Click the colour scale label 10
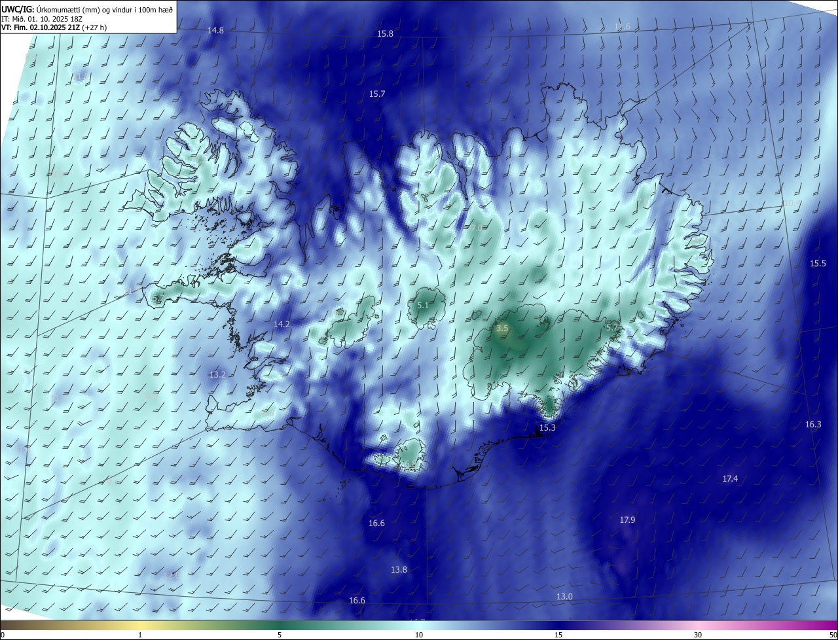 tap(419, 635)
